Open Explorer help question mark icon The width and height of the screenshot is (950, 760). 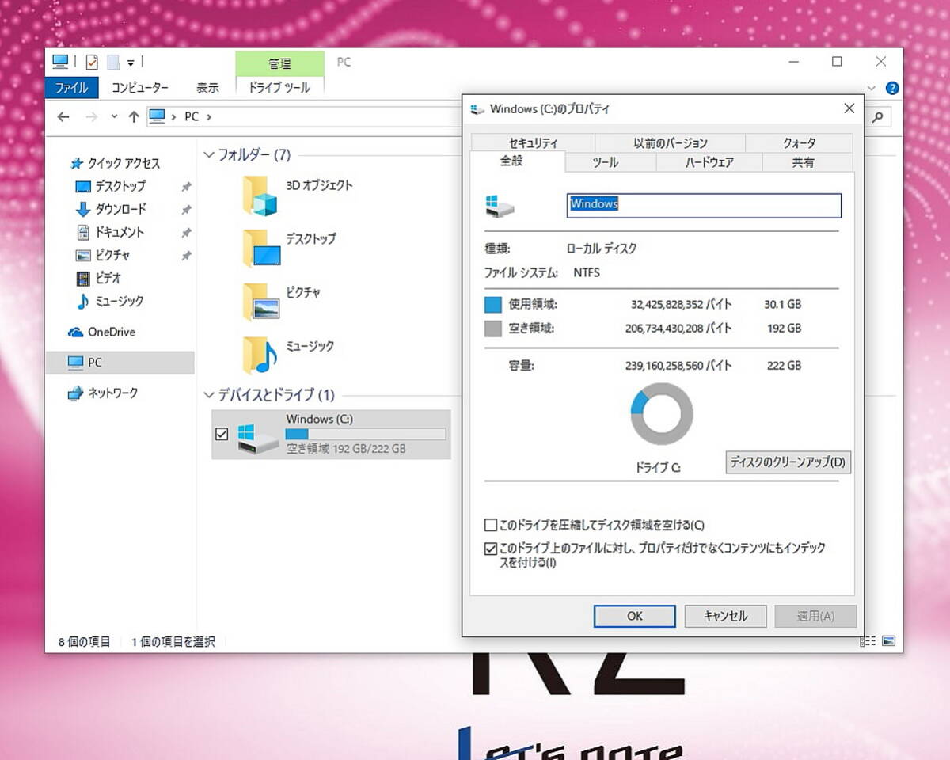[892, 88]
